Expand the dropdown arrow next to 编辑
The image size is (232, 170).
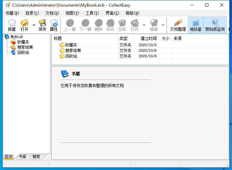[163, 25]
